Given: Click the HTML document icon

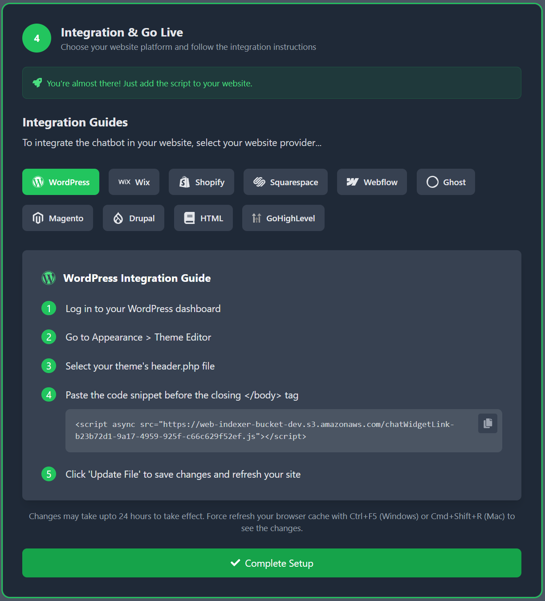Looking at the screenshot, I should [x=189, y=218].
